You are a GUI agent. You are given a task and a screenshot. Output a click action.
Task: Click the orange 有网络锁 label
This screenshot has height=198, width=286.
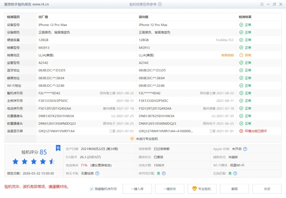pyautogui.click(x=227, y=55)
